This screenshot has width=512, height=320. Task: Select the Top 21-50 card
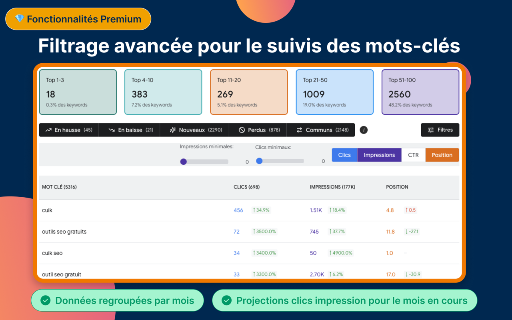coord(334,92)
